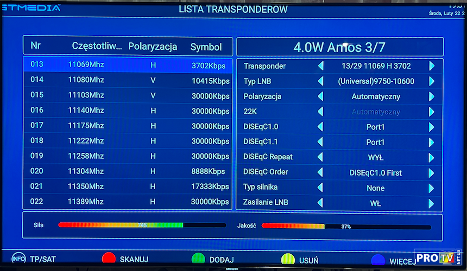Click right arrow next to Transponder value
The image size is (467, 271).
tap(432, 66)
